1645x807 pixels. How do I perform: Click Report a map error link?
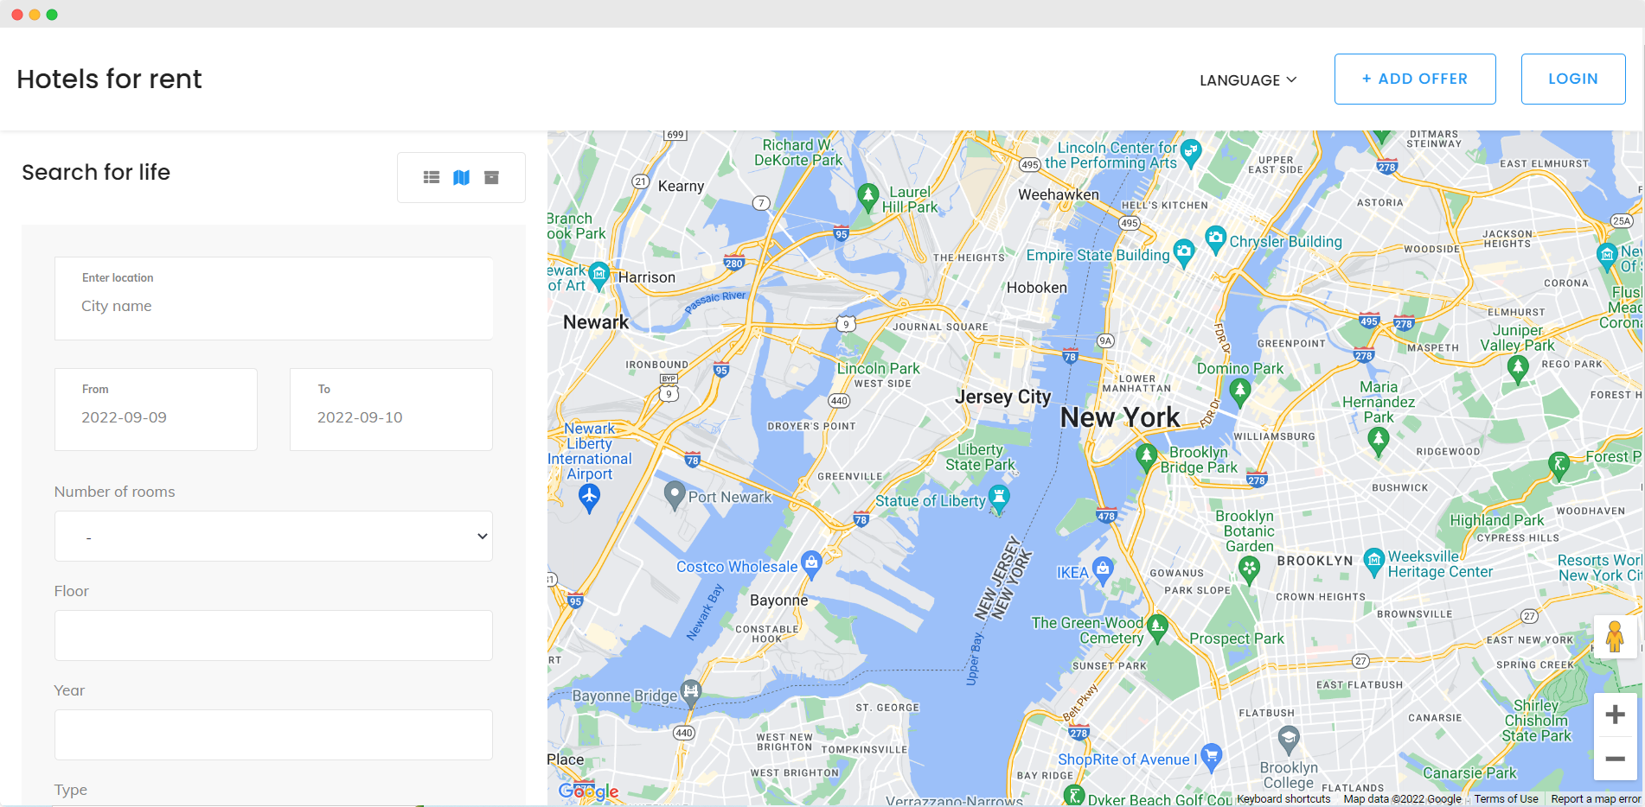point(1596,799)
